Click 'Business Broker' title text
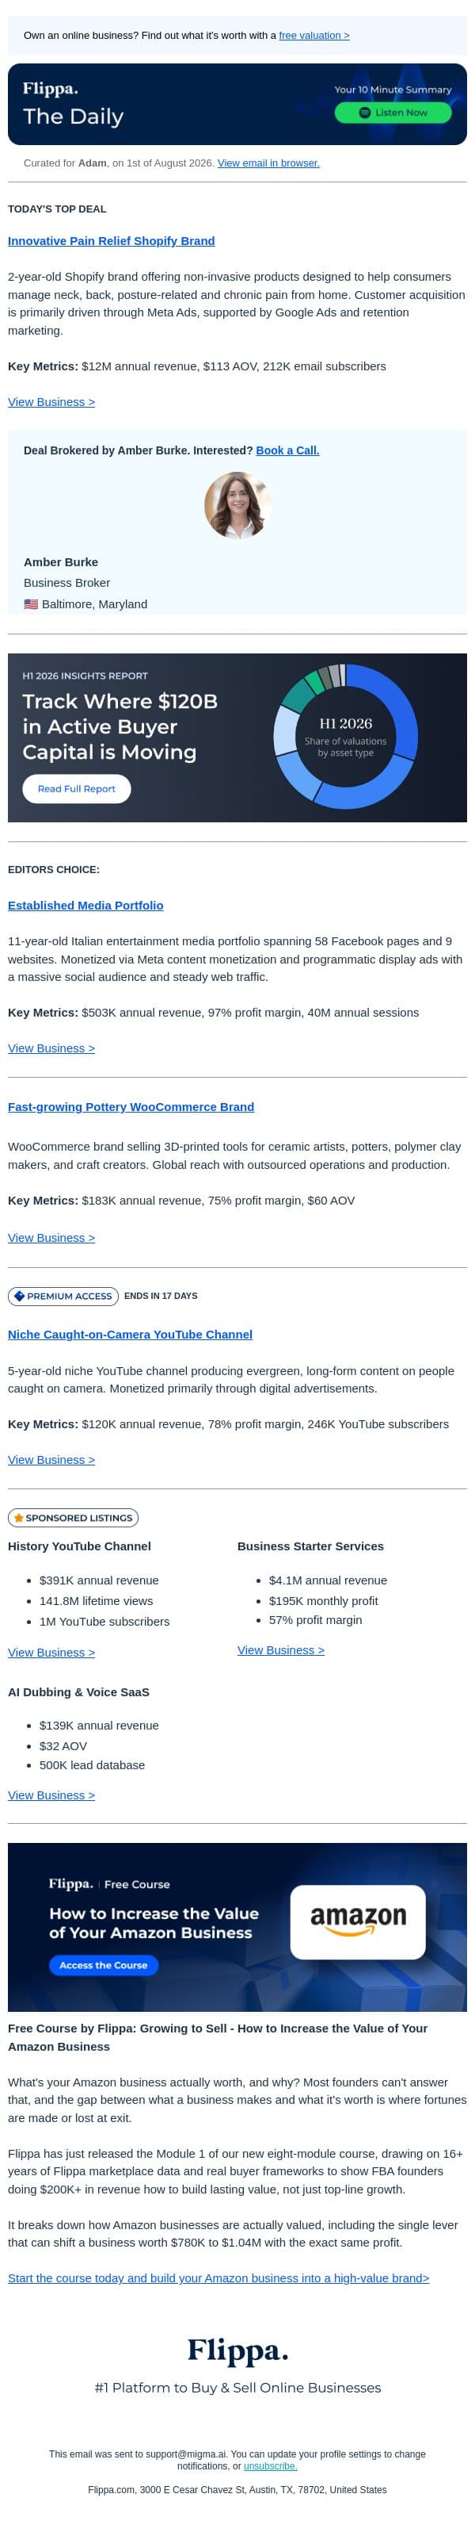 click(x=66, y=583)
